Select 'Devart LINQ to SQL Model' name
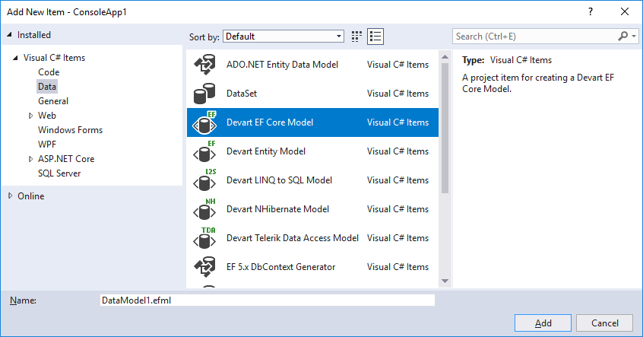 (x=279, y=180)
